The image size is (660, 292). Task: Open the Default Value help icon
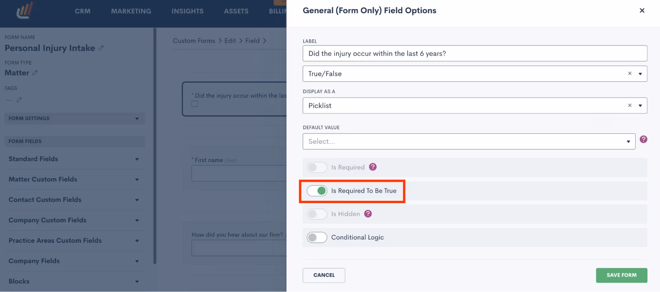(x=643, y=139)
